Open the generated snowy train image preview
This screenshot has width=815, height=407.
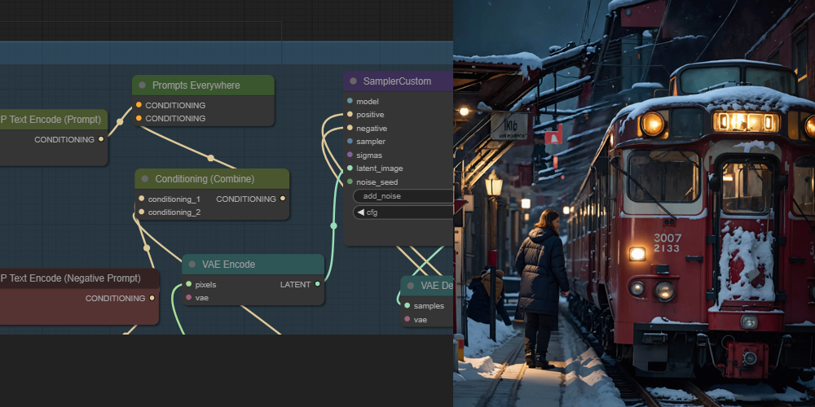pyautogui.click(x=634, y=203)
